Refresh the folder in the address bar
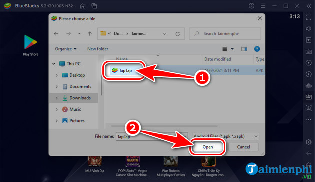 click(x=178, y=34)
